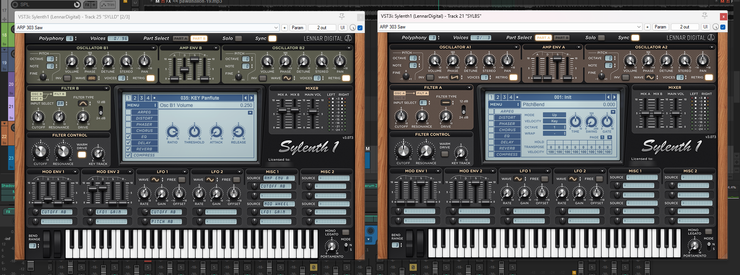740x275 pixels.
Task: Click the Trim button in REAPER toolbar
Action: 108,5
